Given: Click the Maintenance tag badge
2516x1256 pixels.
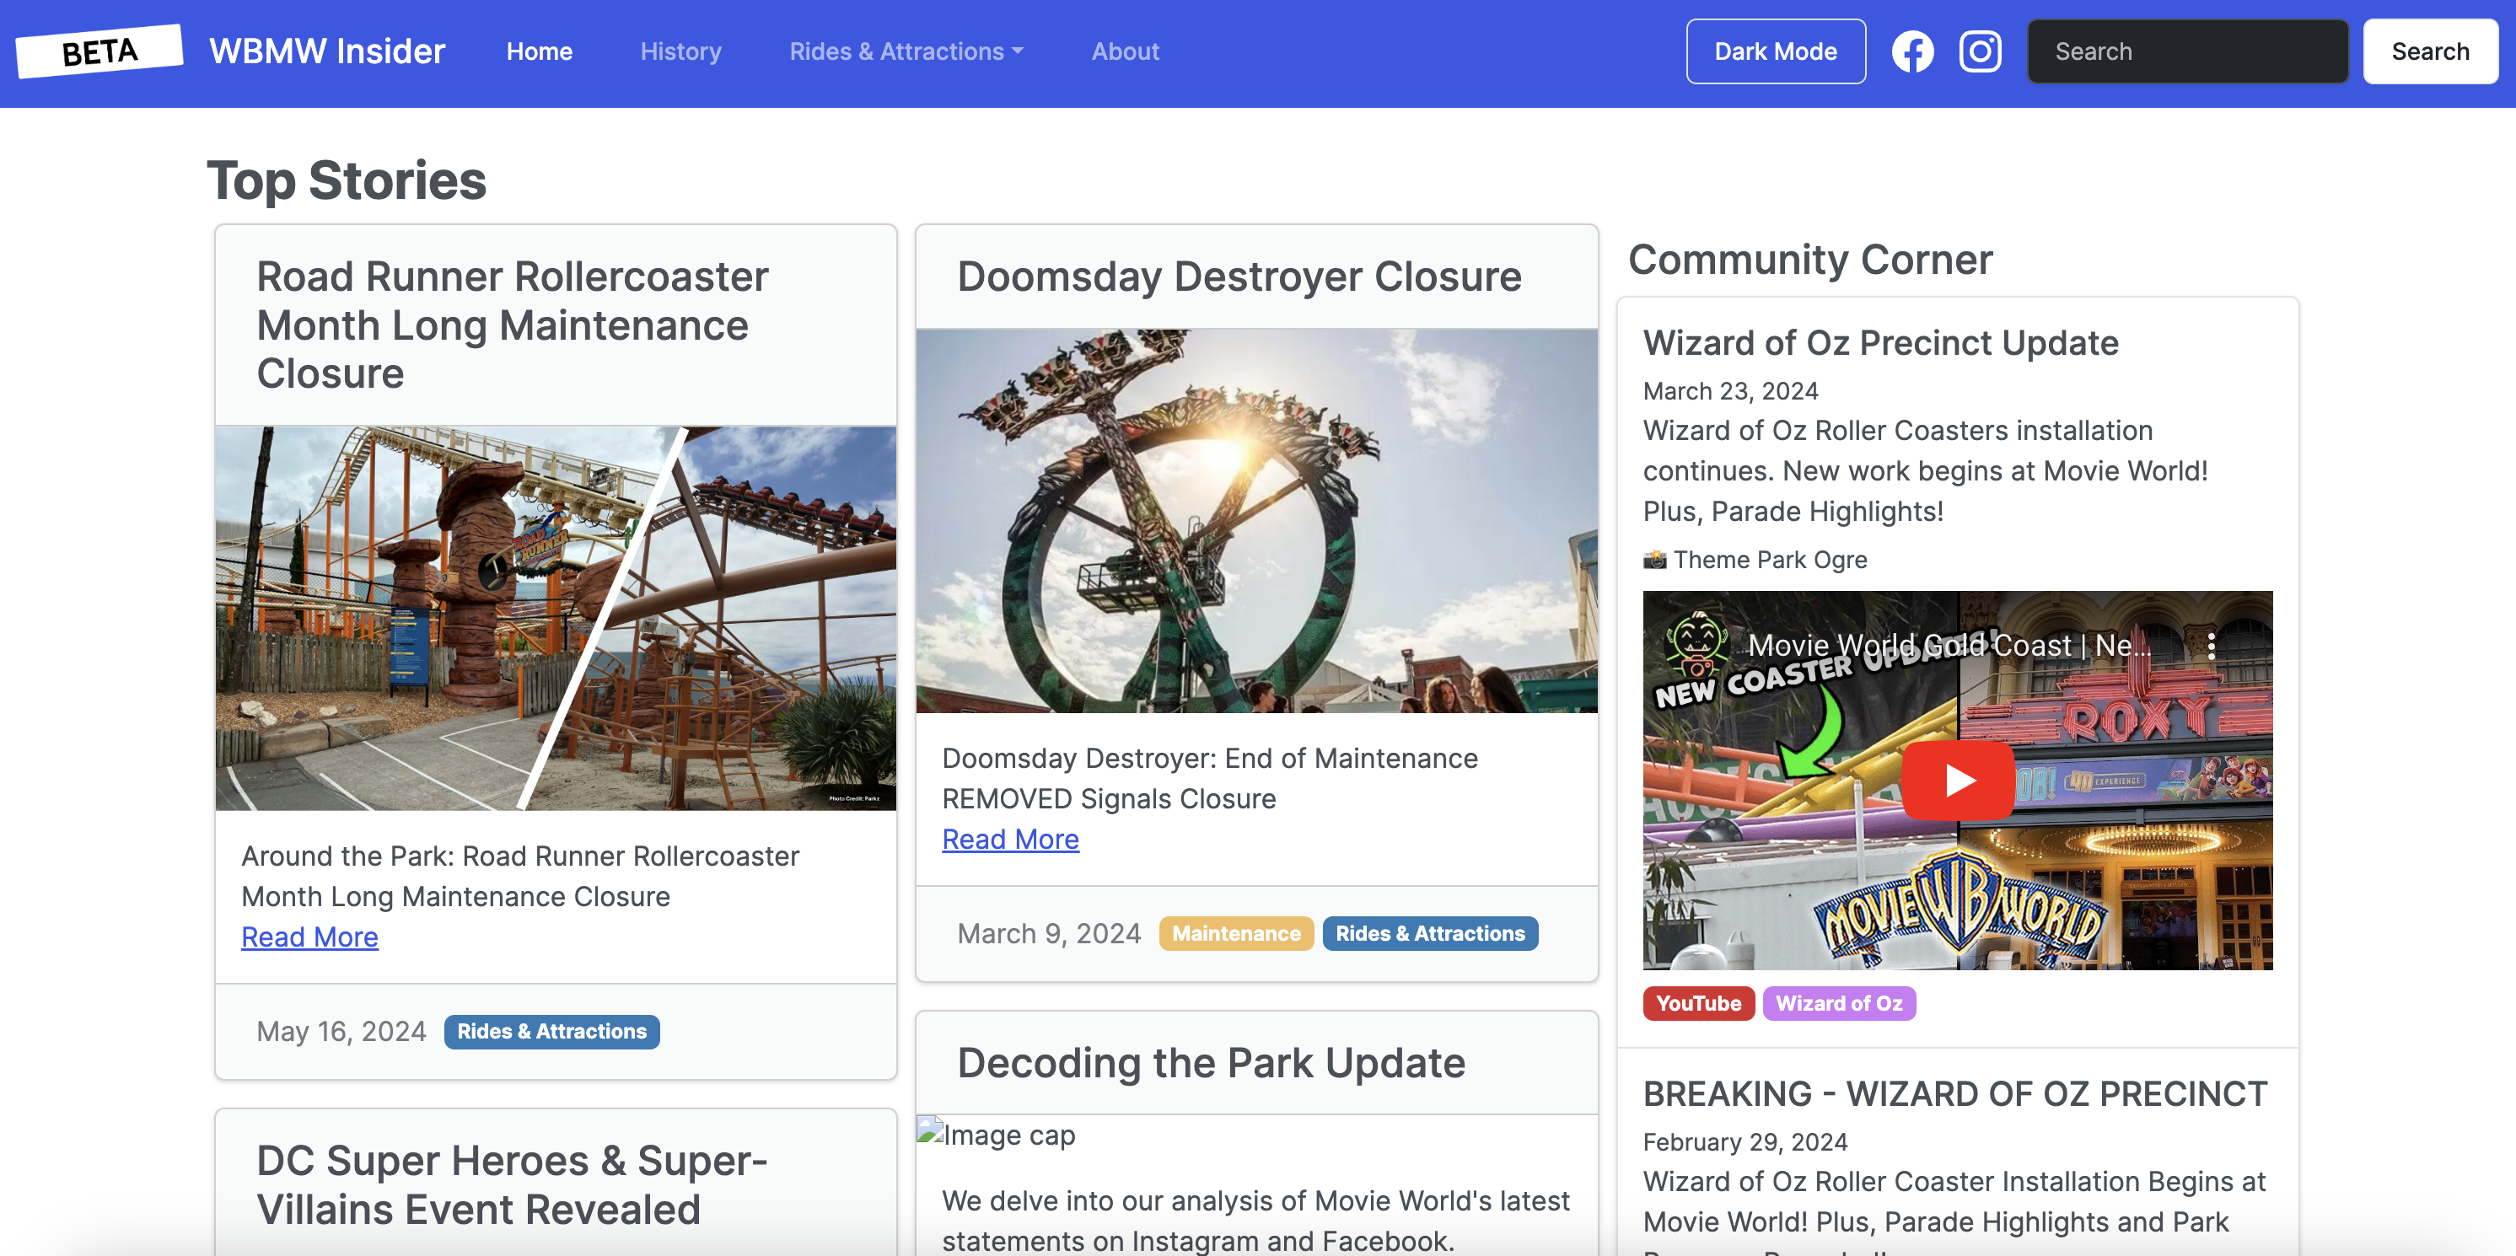Looking at the screenshot, I should tap(1235, 932).
